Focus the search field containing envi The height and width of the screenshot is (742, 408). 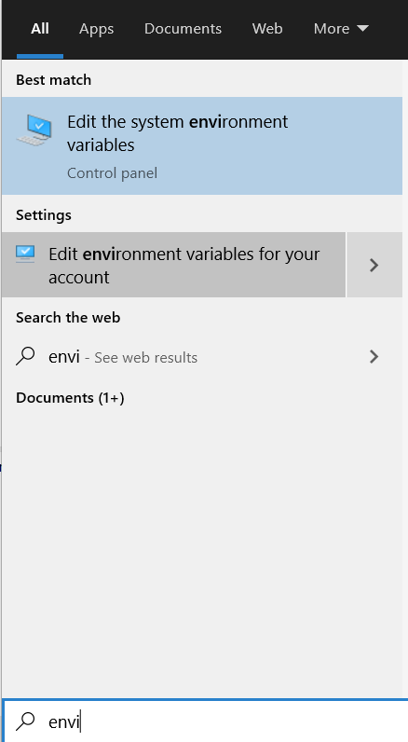tap(206, 721)
